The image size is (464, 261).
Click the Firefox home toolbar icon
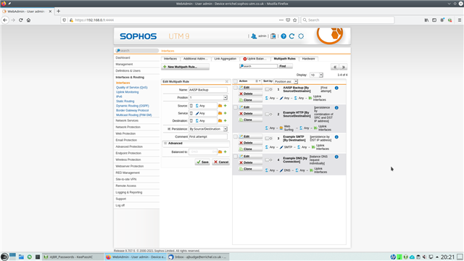click(28, 20)
